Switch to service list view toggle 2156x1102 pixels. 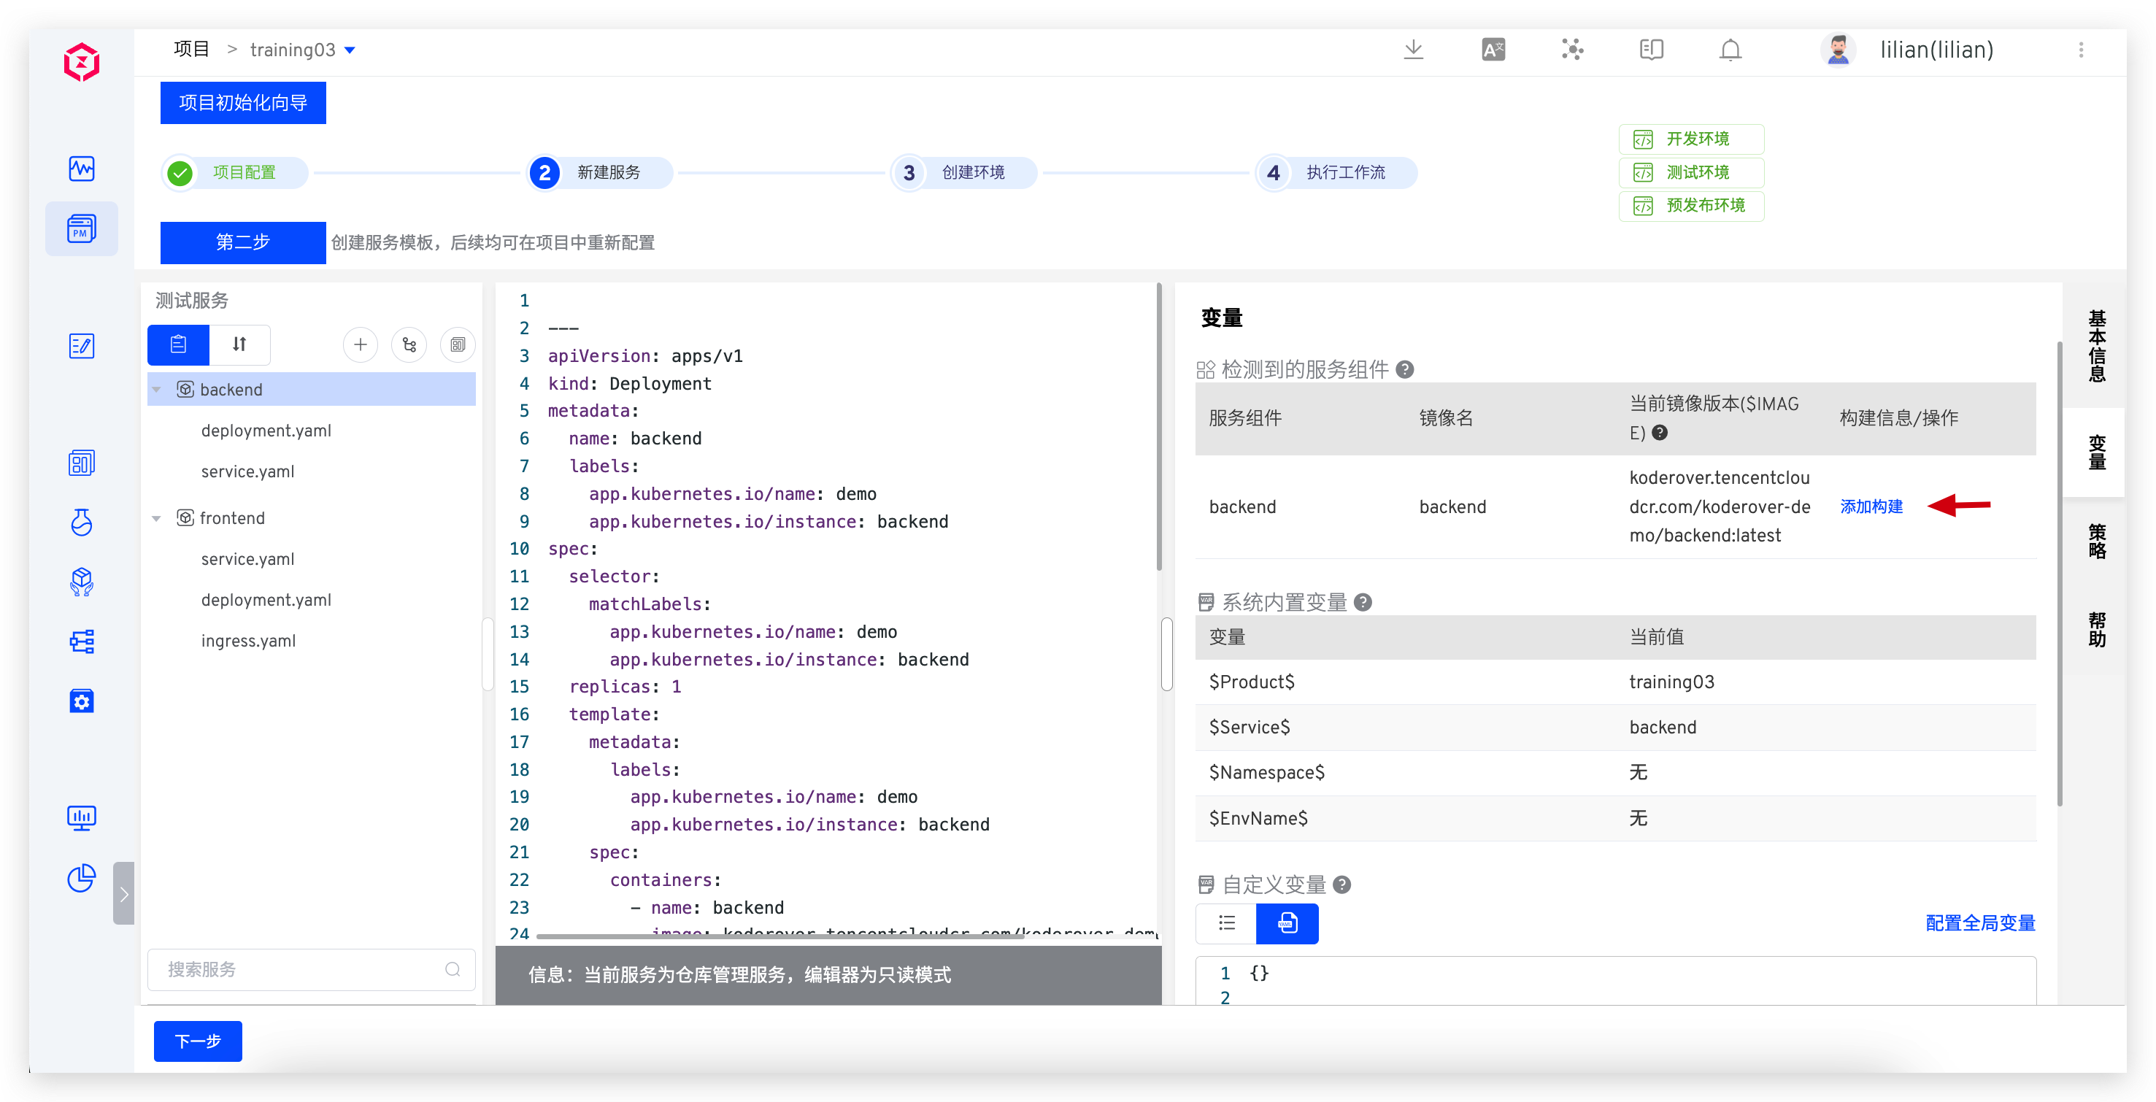click(x=178, y=344)
